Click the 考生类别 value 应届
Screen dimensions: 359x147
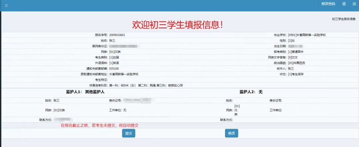[x=114, y=58]
